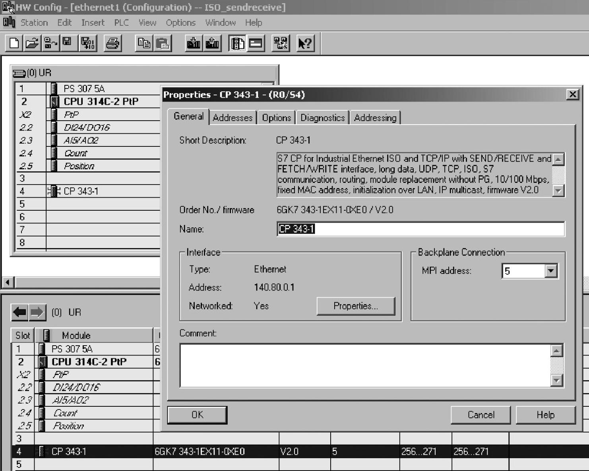Click the Copy toolbar icon
Screen dimensions: 589x471
point(144,43)
